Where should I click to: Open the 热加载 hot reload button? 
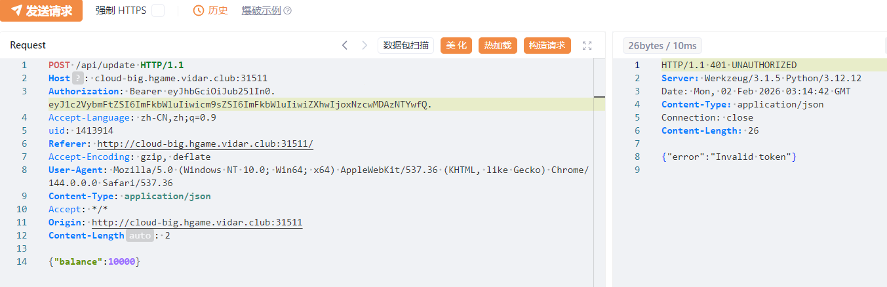tap(498, 45)
